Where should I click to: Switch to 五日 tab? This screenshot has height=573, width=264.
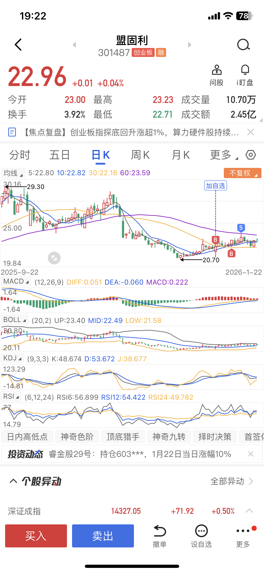click(x=60, y=155)
